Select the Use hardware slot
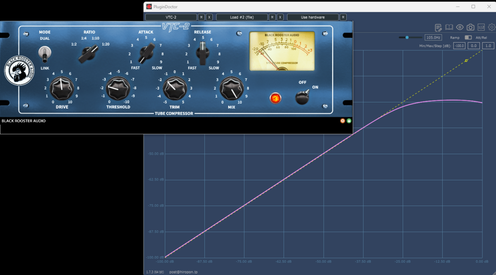This screenshot has width=496, height=275. coord(312,17)
